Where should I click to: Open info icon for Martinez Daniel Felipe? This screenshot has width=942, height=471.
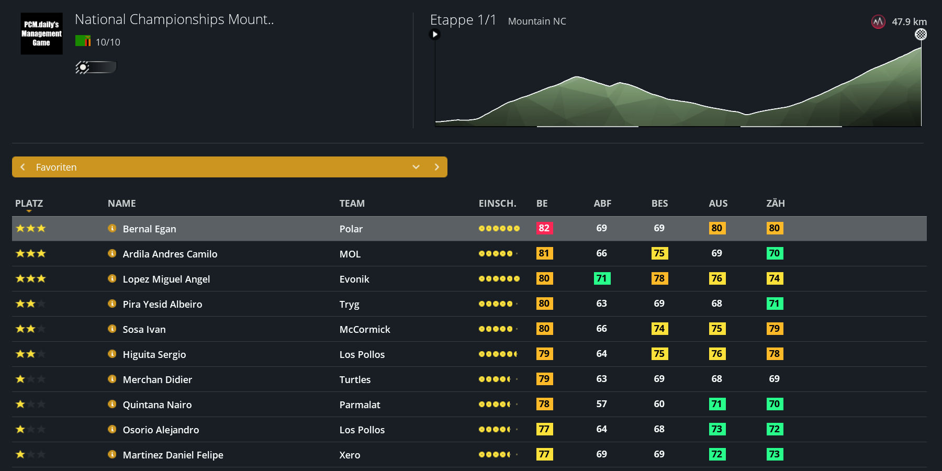(x=112, y=454)
